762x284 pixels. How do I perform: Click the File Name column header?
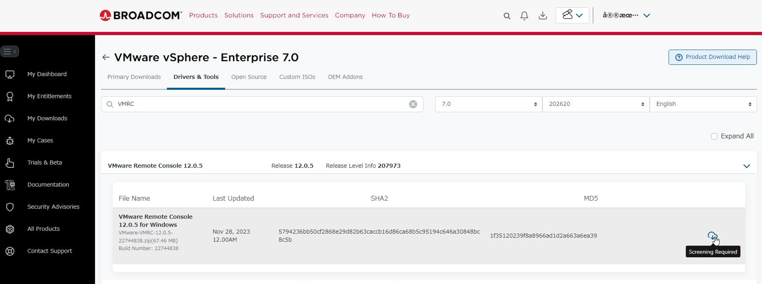134,198
